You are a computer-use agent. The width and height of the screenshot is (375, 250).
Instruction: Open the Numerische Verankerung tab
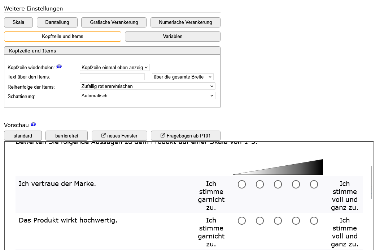coord(186,22)
